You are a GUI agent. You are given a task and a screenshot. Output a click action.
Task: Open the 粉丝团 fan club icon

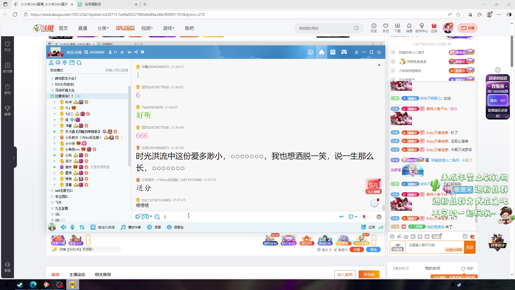(307, 240)
